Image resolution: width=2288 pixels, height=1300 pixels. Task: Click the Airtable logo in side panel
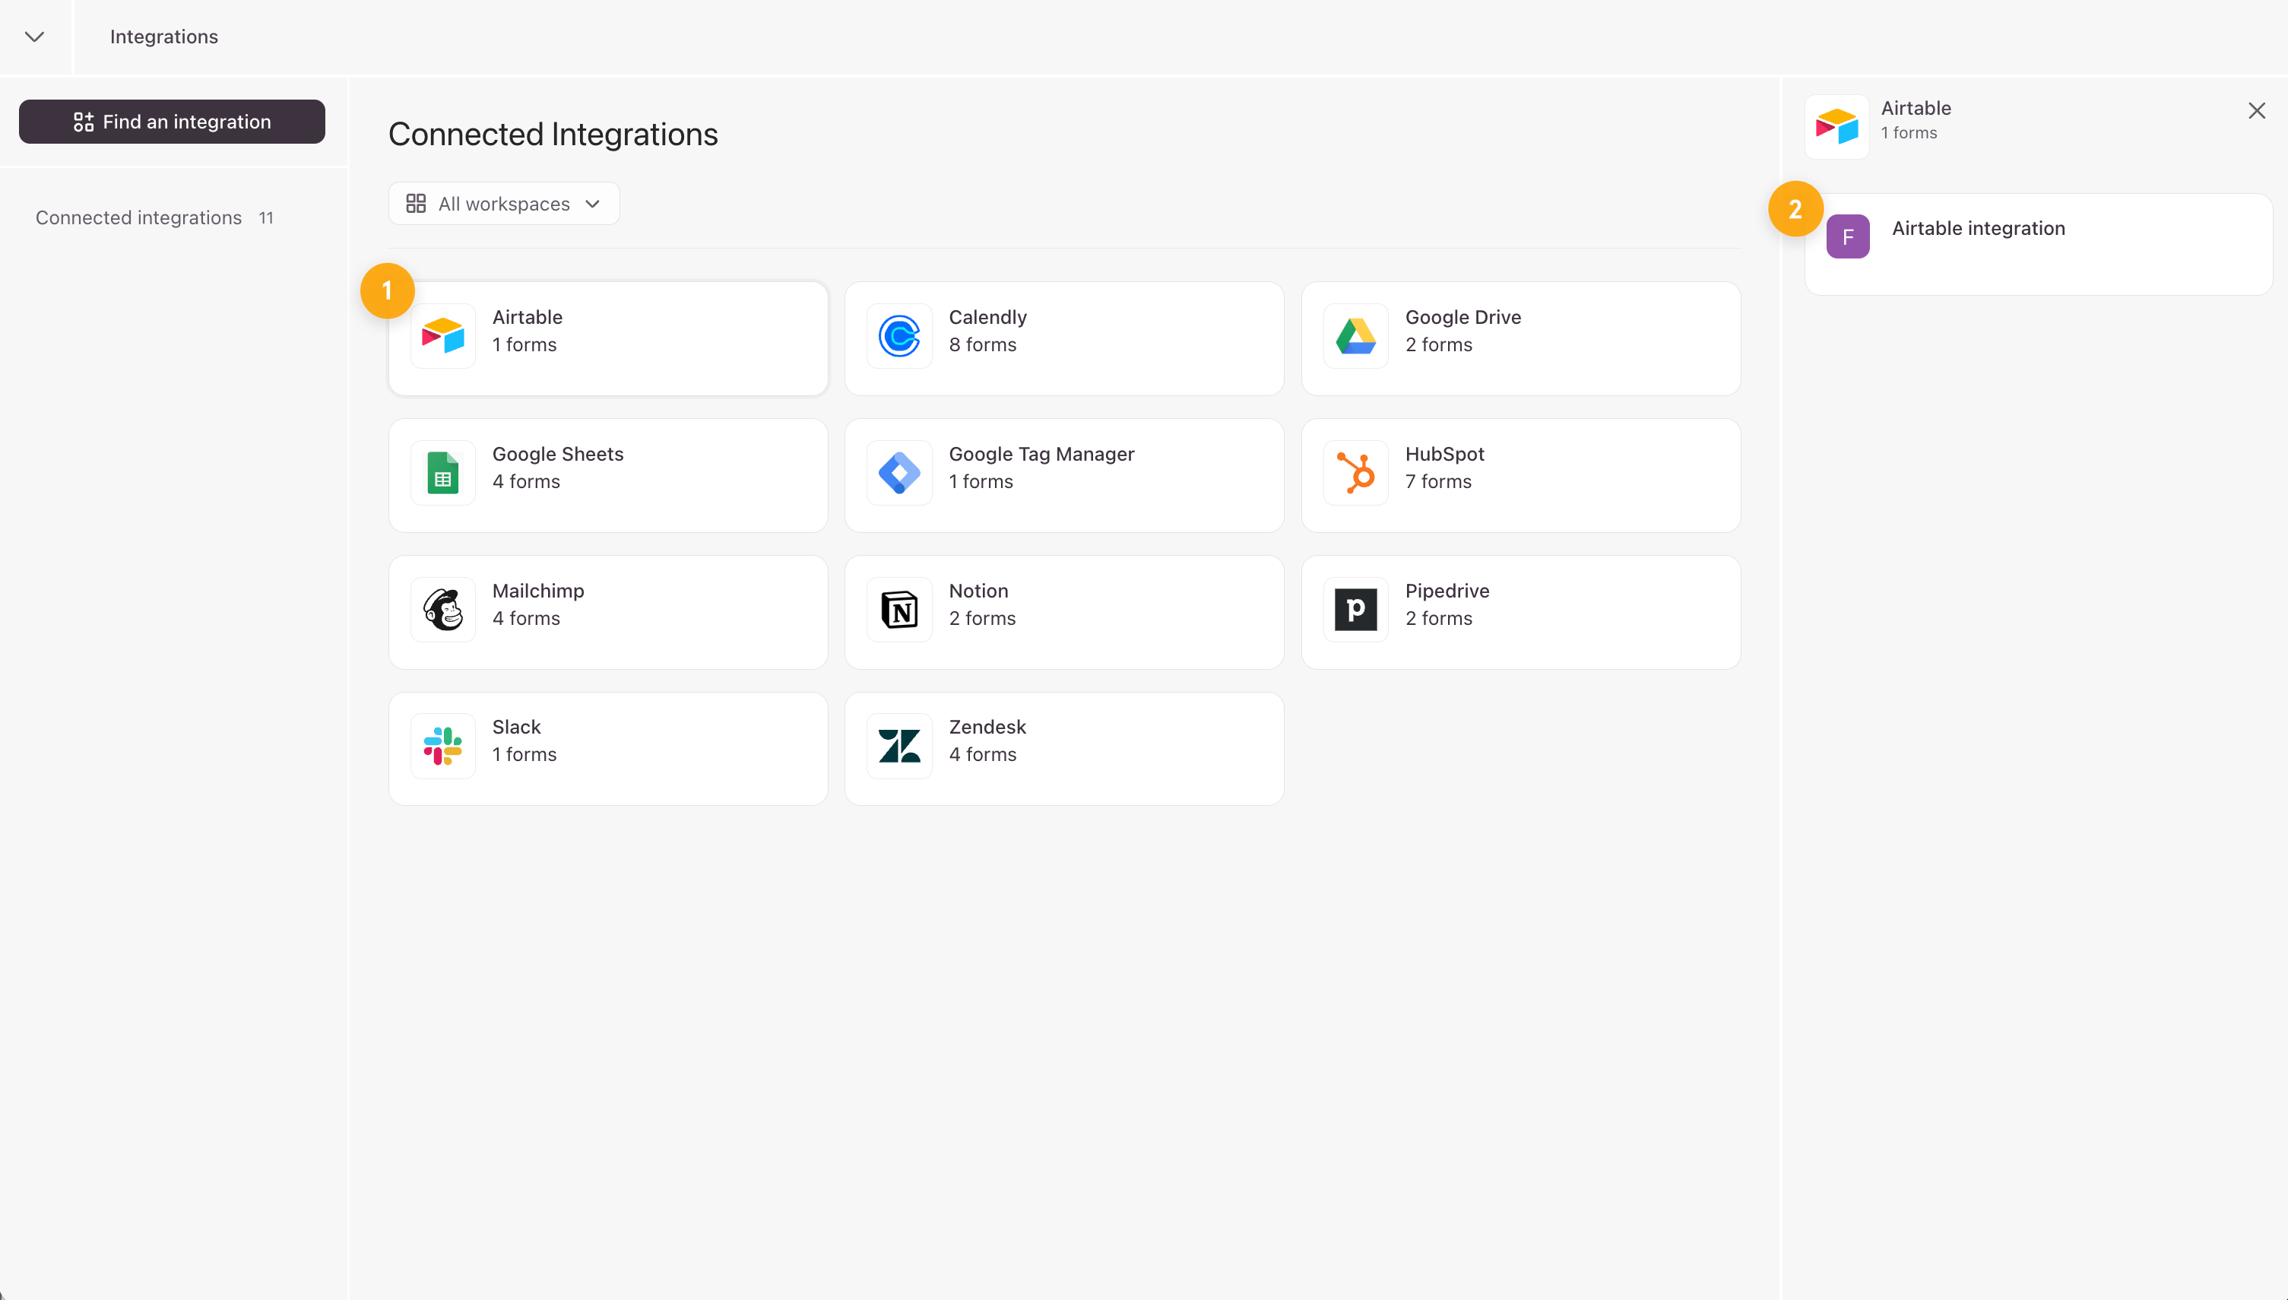[1836, 127]
